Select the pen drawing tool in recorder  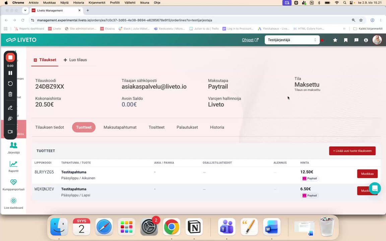pos(10,108)
